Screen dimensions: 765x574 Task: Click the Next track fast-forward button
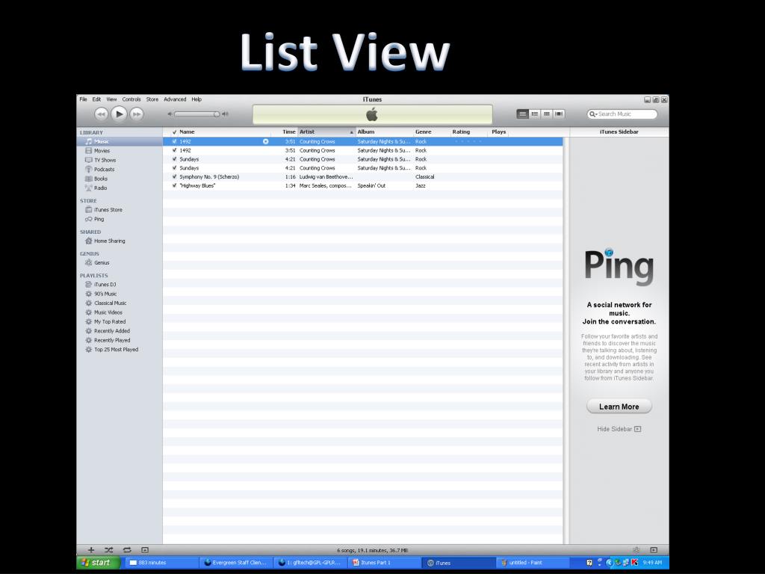[x=137, y=114]
